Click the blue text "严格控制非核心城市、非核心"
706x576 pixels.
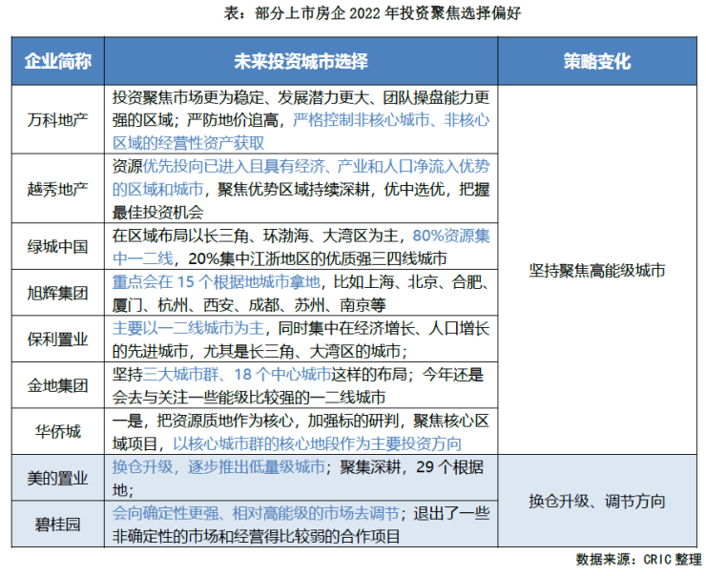coord(391,120)
